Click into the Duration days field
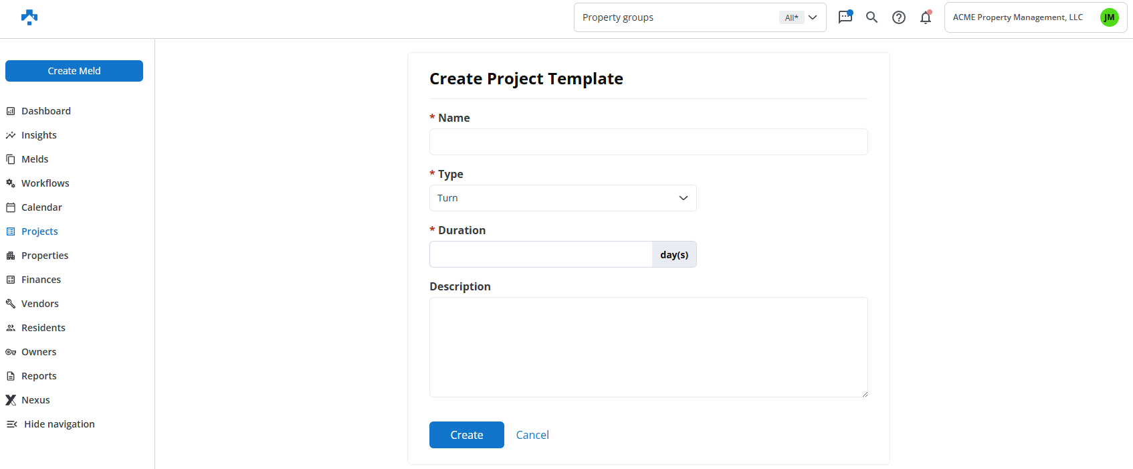 (540, 254)
